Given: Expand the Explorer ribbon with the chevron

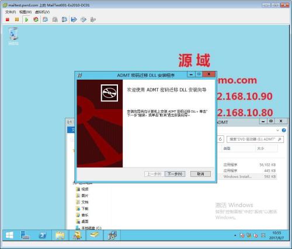Looking at the screenshot, I should [x=277, y=130].
